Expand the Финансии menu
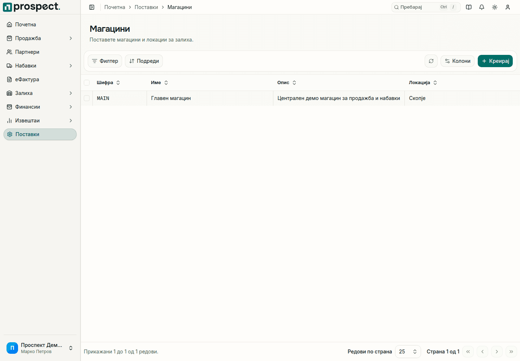The height and width of the screenshot is (361, 520). [40, 107]
